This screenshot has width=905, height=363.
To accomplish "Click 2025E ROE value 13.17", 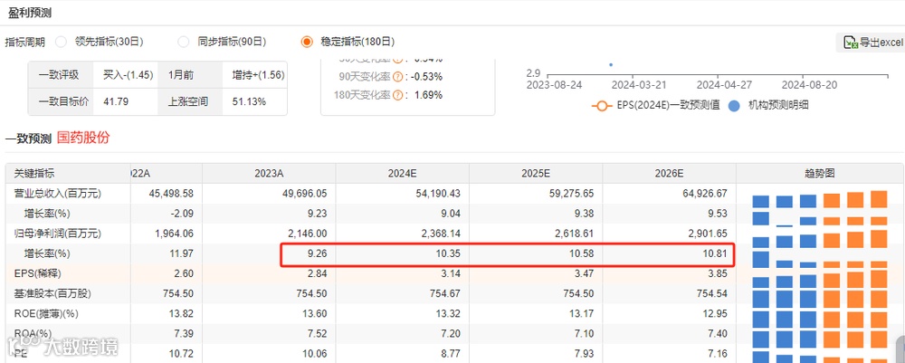I will point(582,314).
